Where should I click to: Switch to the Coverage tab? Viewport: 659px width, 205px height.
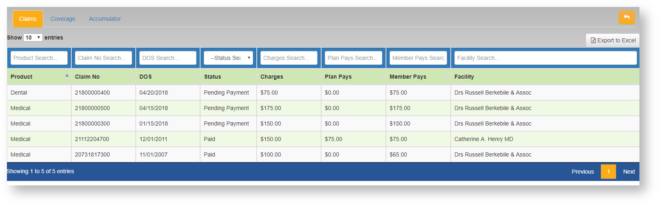(x=63, y=19)
